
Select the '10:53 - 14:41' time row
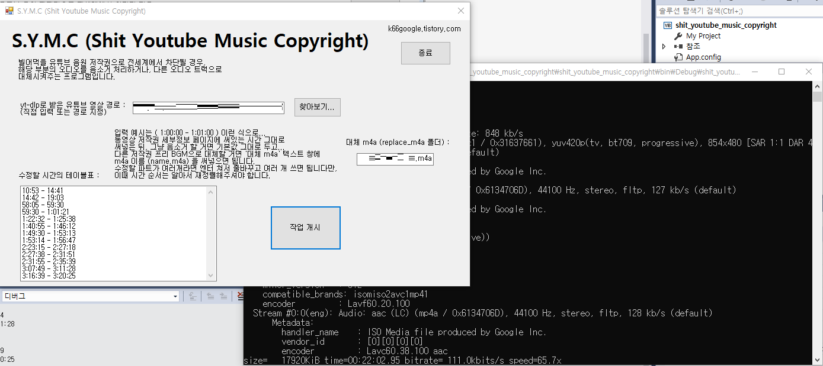click(x=42, y=190)
